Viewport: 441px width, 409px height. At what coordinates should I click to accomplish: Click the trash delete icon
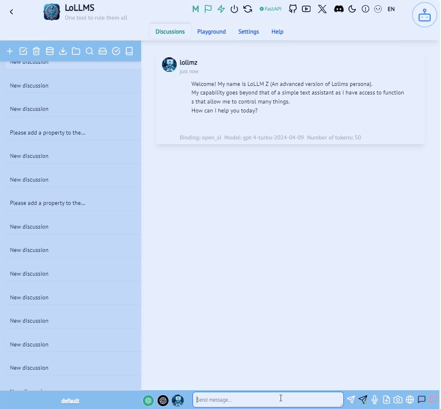(36, 51)
